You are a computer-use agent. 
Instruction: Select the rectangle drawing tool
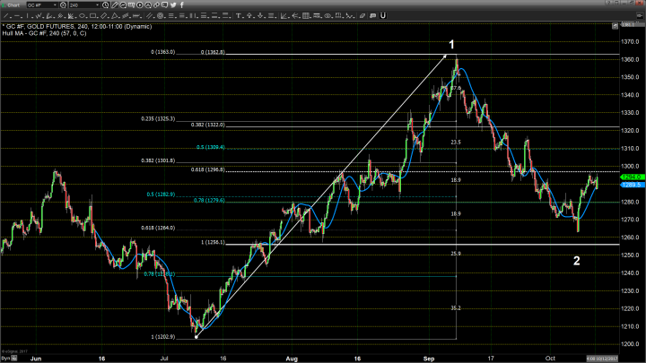92,15
